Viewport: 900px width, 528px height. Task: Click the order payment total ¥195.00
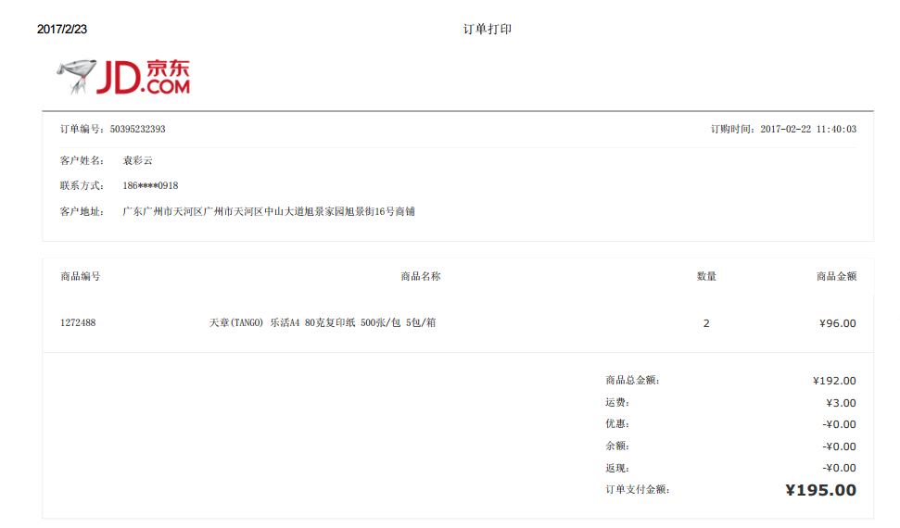(820, 490)
